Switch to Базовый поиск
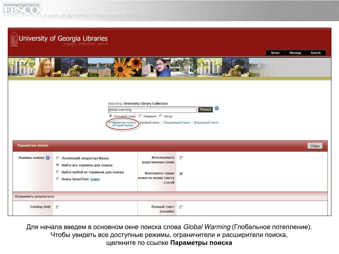Screen dimensions: 339x254 point(150,122)
